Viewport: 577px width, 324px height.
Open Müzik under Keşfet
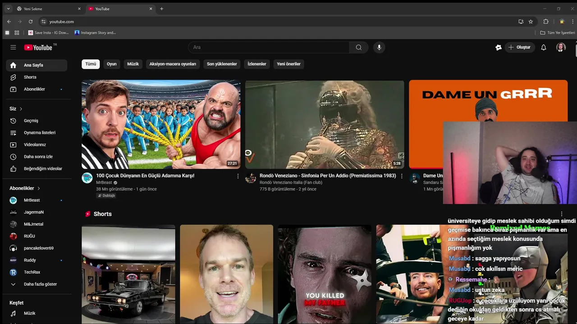coord(37,313)
